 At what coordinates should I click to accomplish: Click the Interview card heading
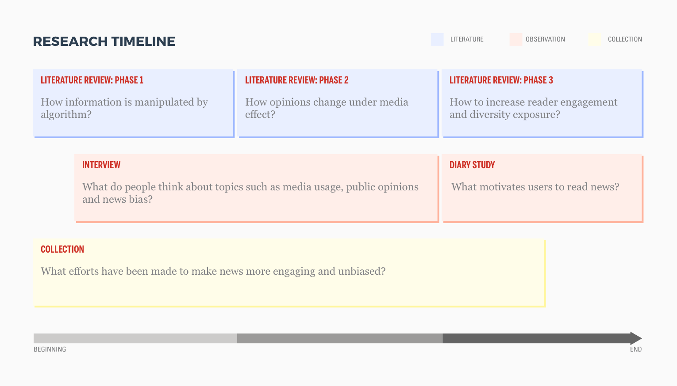click(x=101, y=165)
